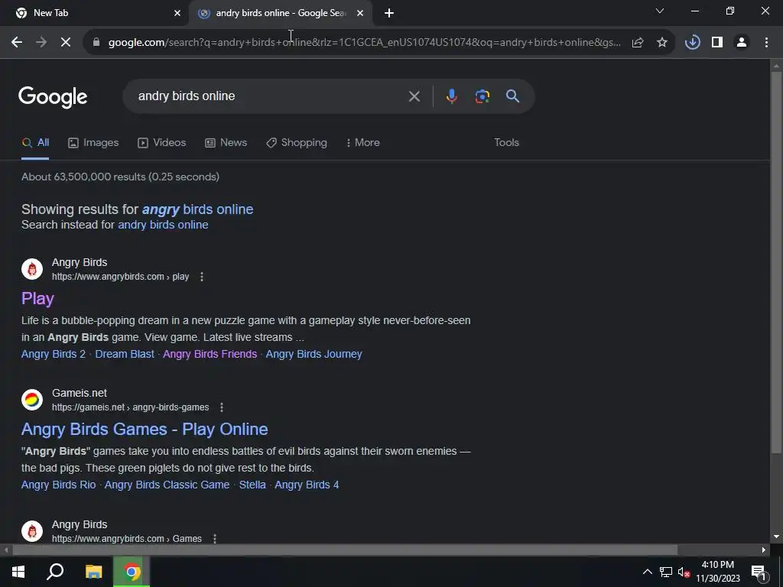Click the Angry Birds favicon of first result
This screenshot has width=783, height=587.
(x=32, y=269)
